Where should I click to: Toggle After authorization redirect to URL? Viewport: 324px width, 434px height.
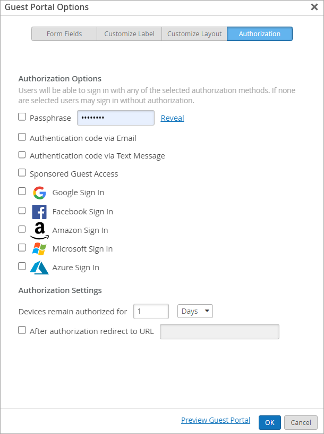[x=22, y=330]
